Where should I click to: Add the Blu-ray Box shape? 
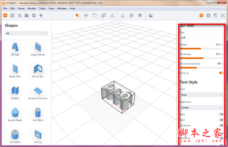tap(38, 71)
